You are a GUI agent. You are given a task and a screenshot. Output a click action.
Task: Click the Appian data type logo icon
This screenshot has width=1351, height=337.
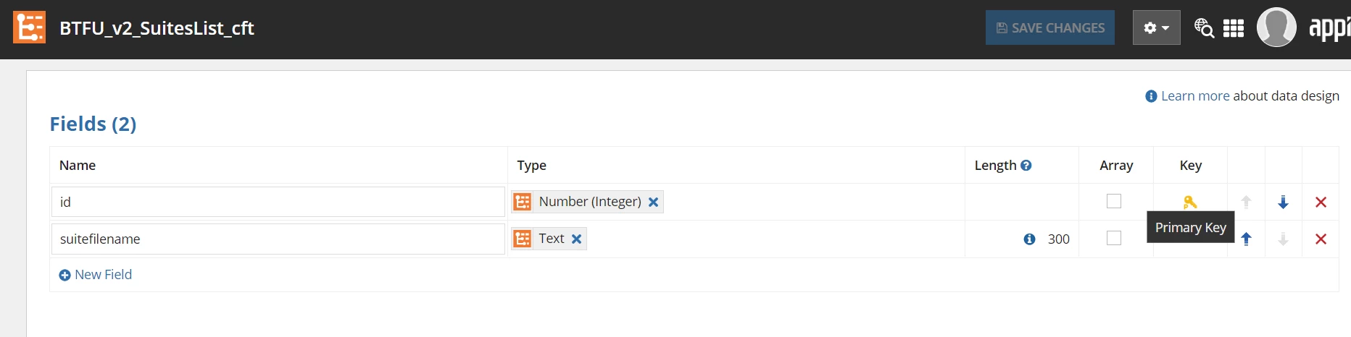(x=29, y=27)
